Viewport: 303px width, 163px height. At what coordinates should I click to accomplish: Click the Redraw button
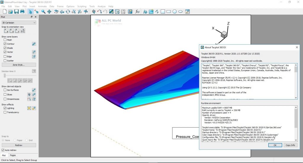pyautogui.click(x=19, y=145)
